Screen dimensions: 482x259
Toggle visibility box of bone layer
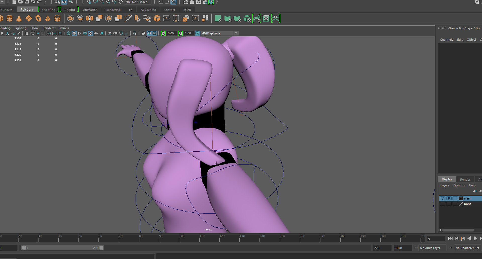(443, 204)
